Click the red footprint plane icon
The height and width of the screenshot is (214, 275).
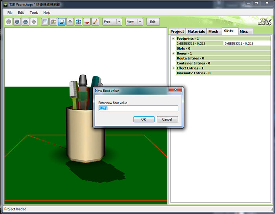pyautogui.click(x=86, y=22)
